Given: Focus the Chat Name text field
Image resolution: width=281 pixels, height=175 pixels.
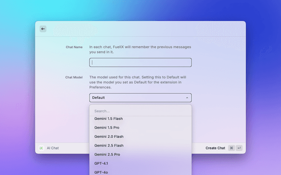Looking at the screenshot, I should [x=140, y=63].
